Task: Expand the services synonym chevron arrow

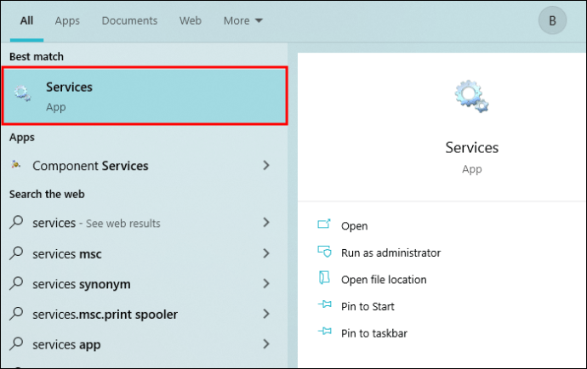Action: [x=266, y=283]
